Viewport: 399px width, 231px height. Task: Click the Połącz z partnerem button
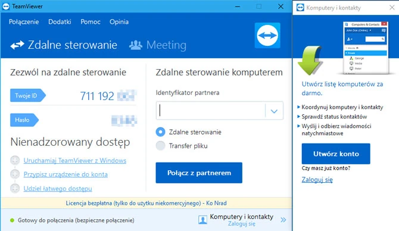click(x=199, y=173)
